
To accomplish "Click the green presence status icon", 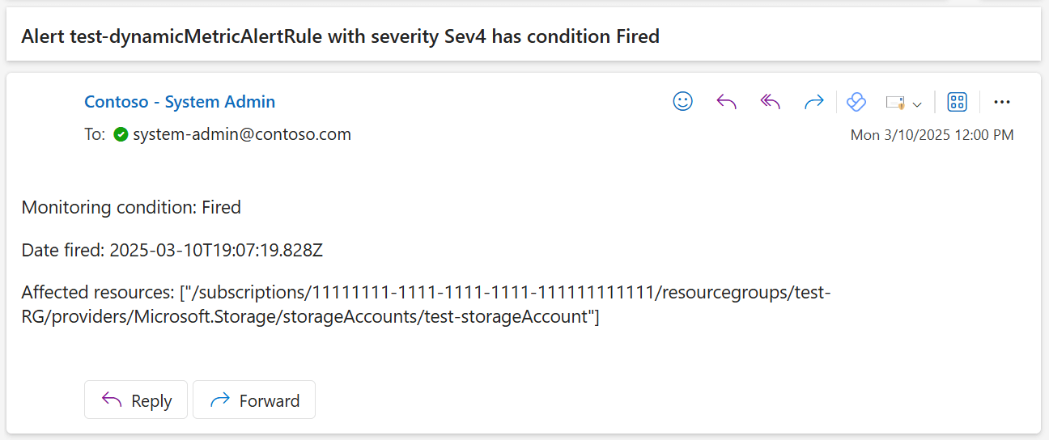I will coord(121,134).
